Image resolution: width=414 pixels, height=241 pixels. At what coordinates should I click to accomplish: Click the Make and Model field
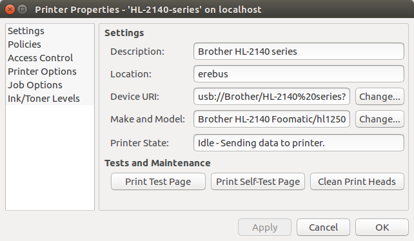pos(271,119)
